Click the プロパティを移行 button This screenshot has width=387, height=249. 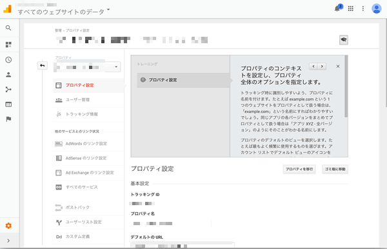coord(299,169)
